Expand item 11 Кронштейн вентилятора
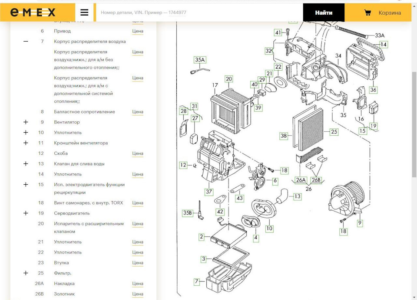The width and height of the screenshot is (417, 300). 26,143
